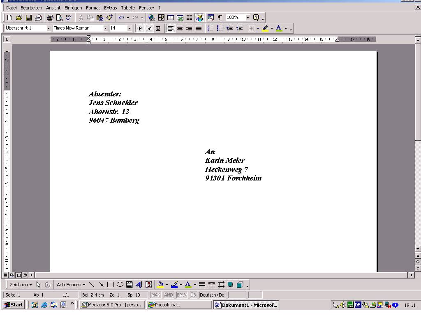This screenshot has width=421, height=315.
Task: Open the Tables and Borders toolbar
Action: coord(161,18)
